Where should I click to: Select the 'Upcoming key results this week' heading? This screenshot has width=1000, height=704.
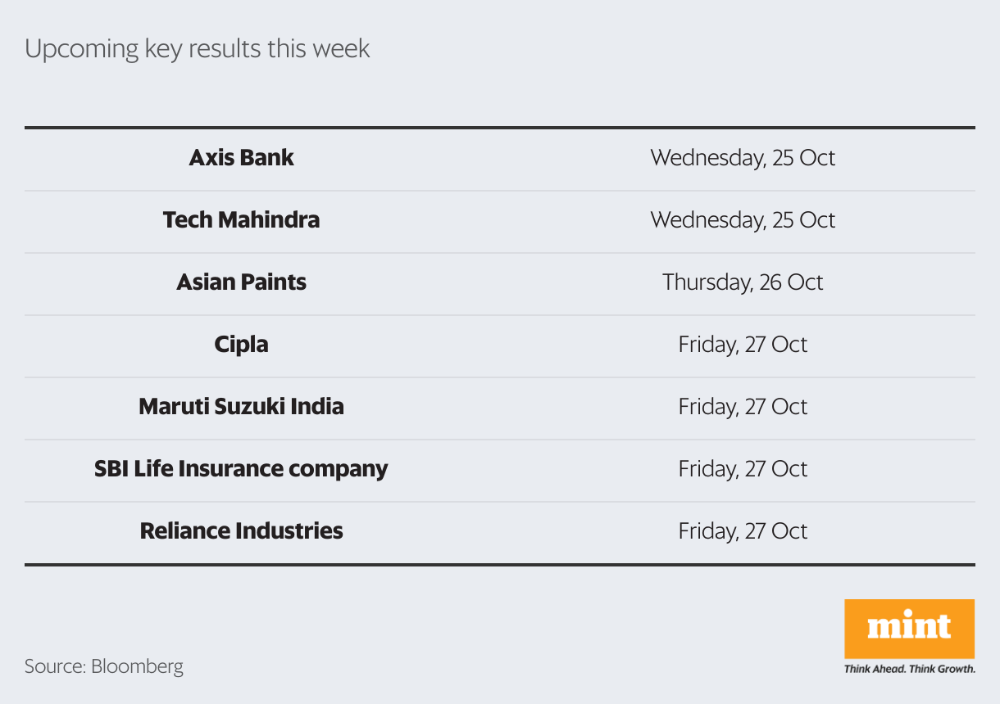(x=197, y=49)
